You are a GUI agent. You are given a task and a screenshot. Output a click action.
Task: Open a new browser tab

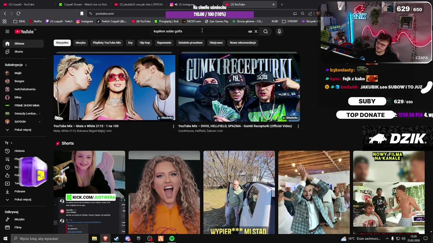(x=282, y=4)
